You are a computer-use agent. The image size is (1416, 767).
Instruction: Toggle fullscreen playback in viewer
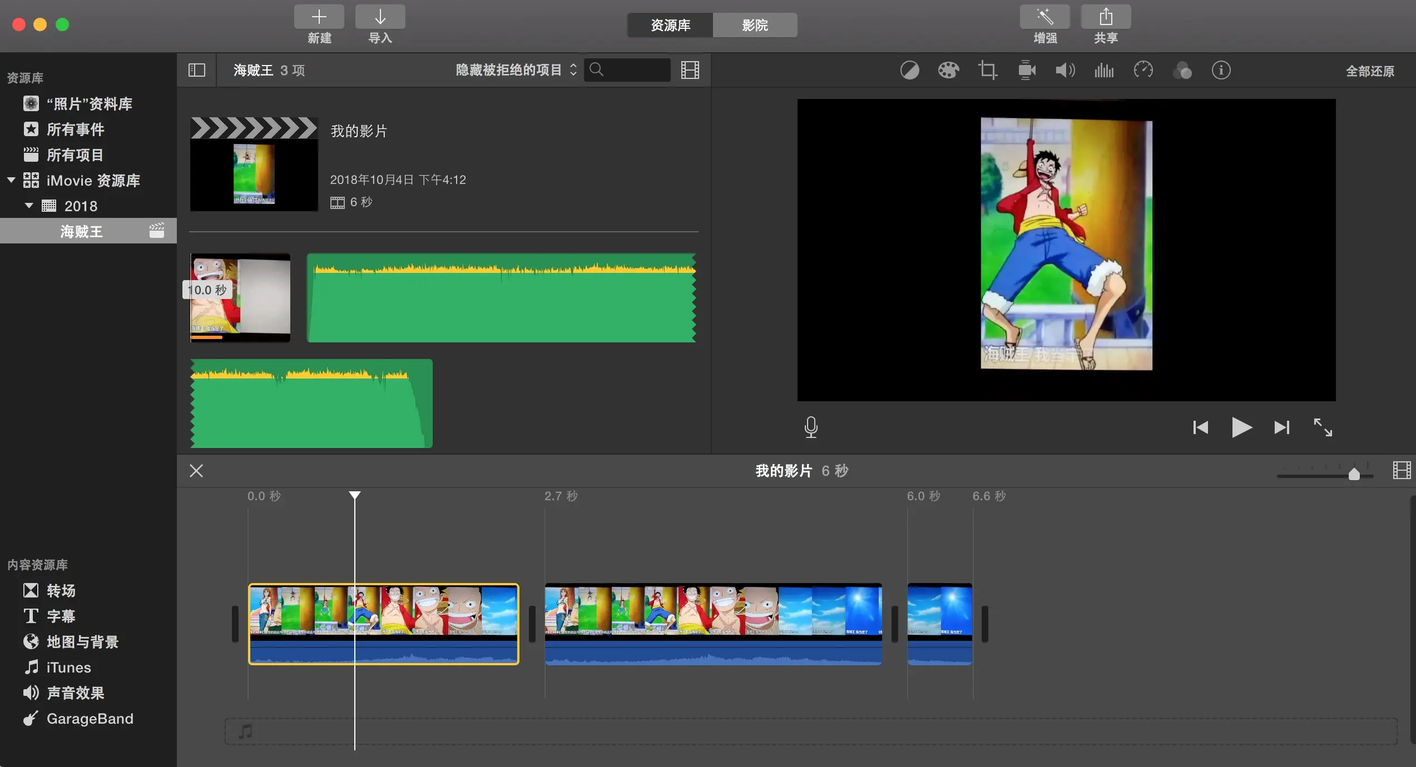click(1323, 427)
